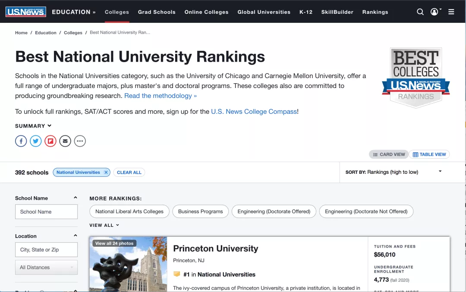Image resolution: width=466 pixels, height=292 pixels.
Task: Open the Princeton University title link
Action: click(215, 248)
